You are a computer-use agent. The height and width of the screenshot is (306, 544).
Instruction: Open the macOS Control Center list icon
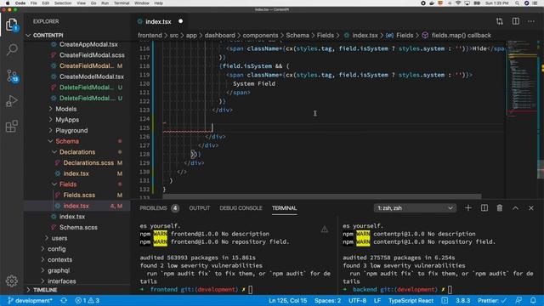coord(535,3)
